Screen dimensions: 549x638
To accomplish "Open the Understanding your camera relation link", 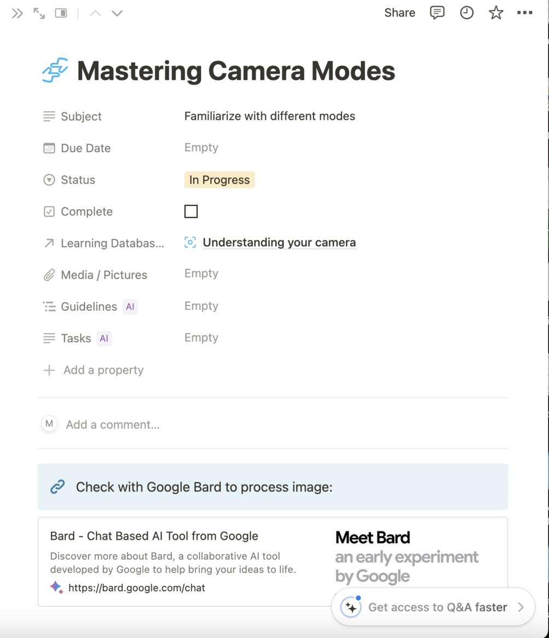I will point(279,243).
